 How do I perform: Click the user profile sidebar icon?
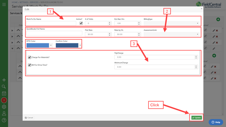point(4,114)
